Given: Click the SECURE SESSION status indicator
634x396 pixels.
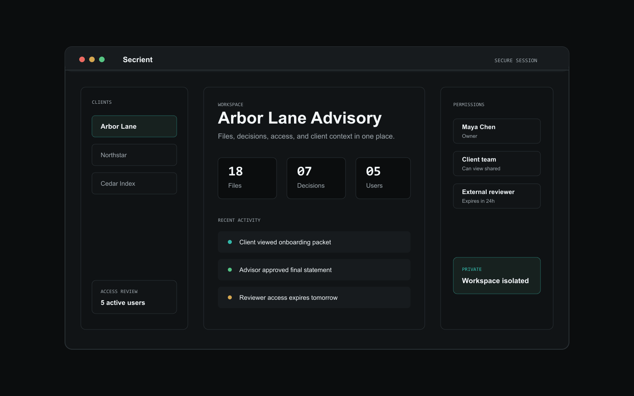Looking at the screenshot, I should (515, 60).
